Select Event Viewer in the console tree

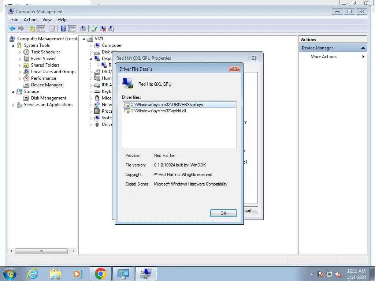tap(43, 59)
